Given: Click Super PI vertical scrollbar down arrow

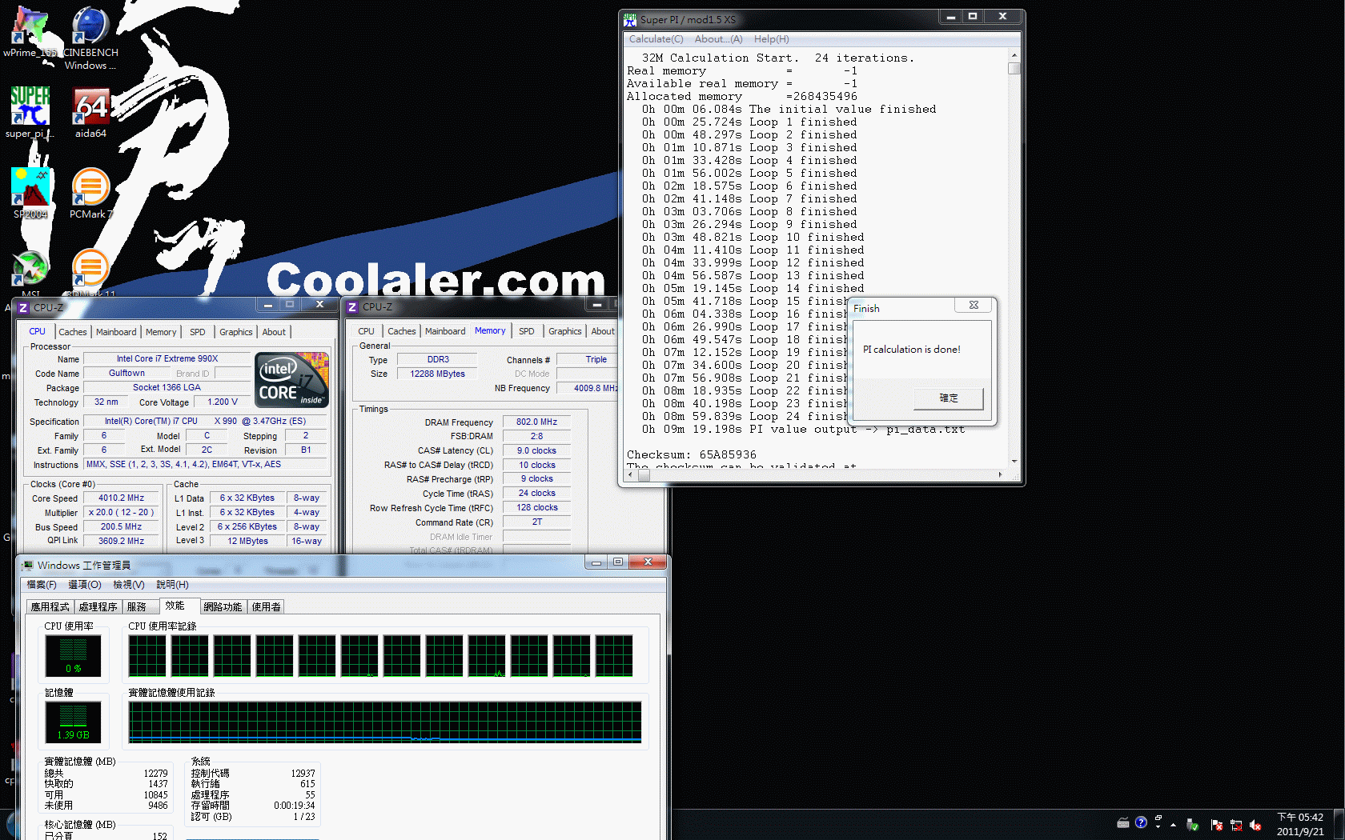Looking at the screenshot, I should pos(1014,462).
